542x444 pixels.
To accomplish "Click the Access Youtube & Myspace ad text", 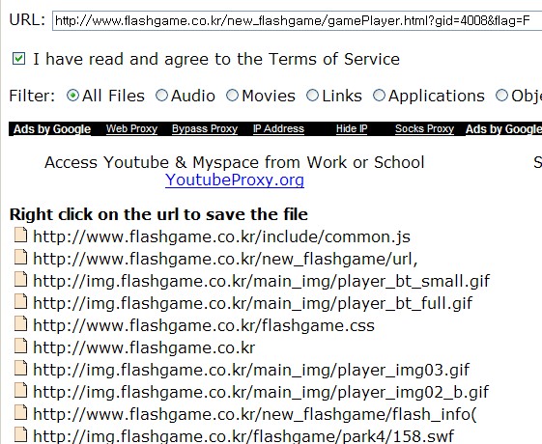I will click(x=235, y=162).
